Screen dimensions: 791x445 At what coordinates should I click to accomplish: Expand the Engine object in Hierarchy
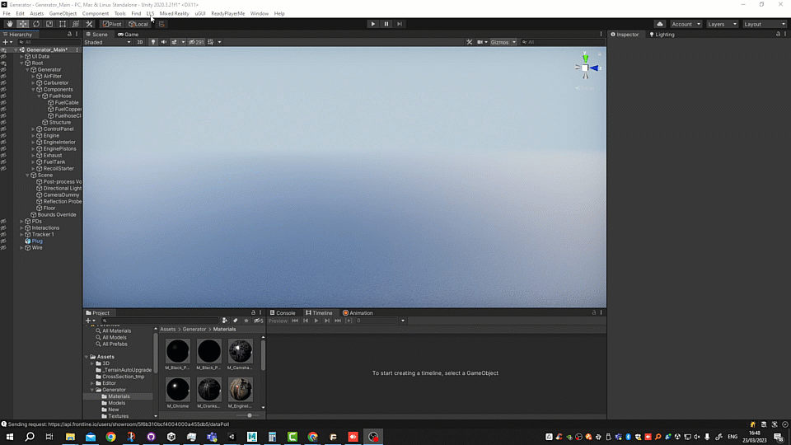click(33, 136)
